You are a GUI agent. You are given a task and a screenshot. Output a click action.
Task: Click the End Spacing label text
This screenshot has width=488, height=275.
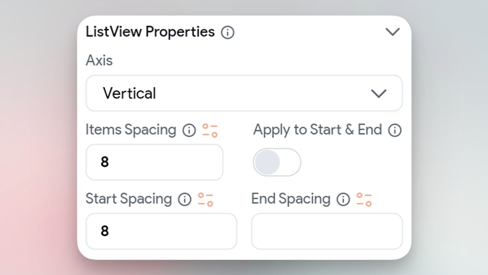291,199
